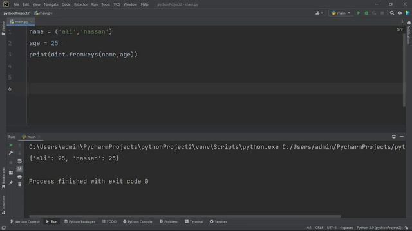This screenshot has width=412, height=231.
Task: Open the TODO tool window
Action: (109, 221)
